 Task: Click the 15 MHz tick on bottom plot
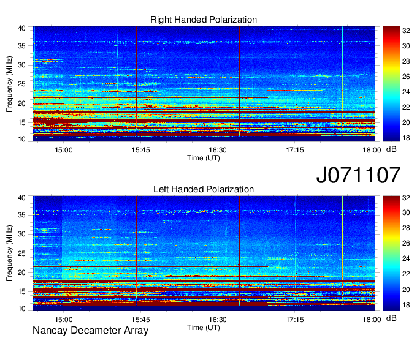pos(21,292)
